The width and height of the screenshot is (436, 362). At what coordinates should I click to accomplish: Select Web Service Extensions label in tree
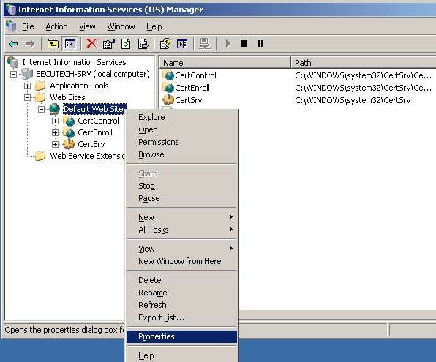(87, 156)
